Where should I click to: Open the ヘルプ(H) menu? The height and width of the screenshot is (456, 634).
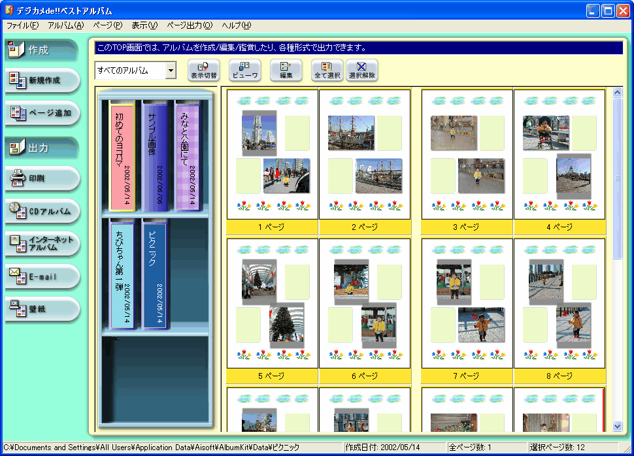237,25
